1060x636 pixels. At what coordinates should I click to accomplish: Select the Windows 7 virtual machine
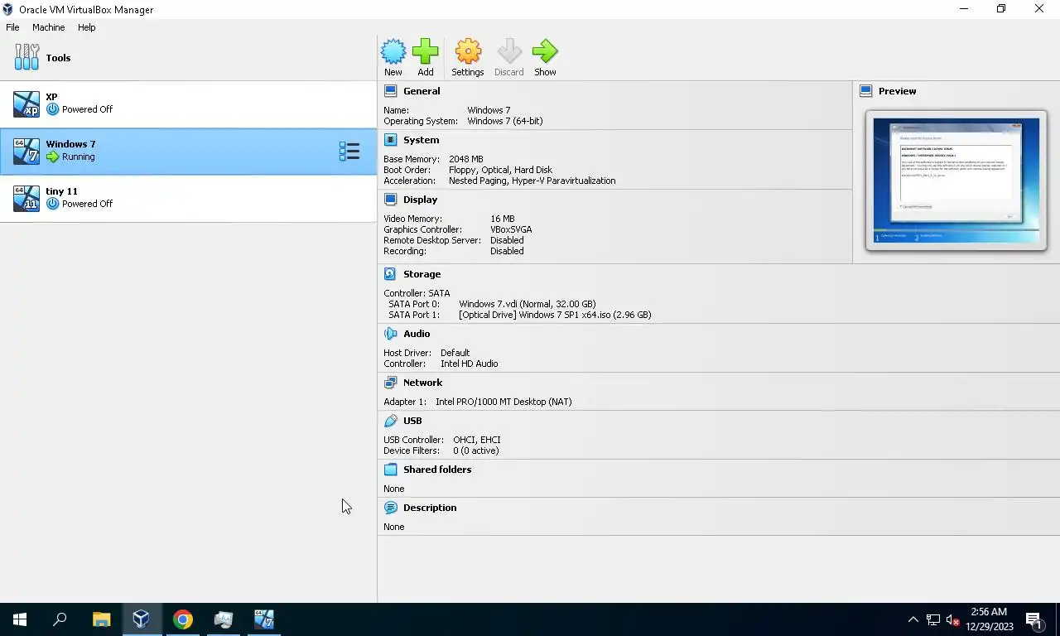tap(188, 151)
